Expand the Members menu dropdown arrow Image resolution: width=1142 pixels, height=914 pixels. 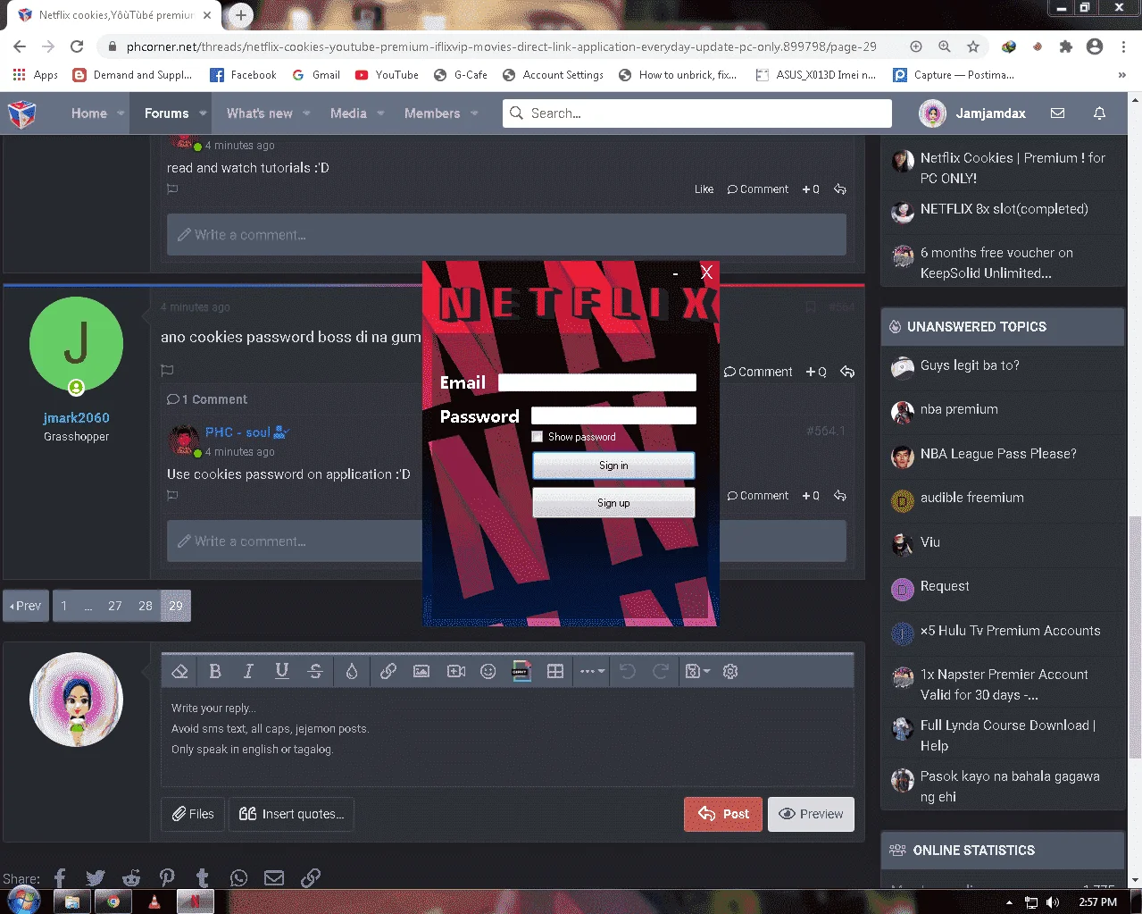point(474,113)
